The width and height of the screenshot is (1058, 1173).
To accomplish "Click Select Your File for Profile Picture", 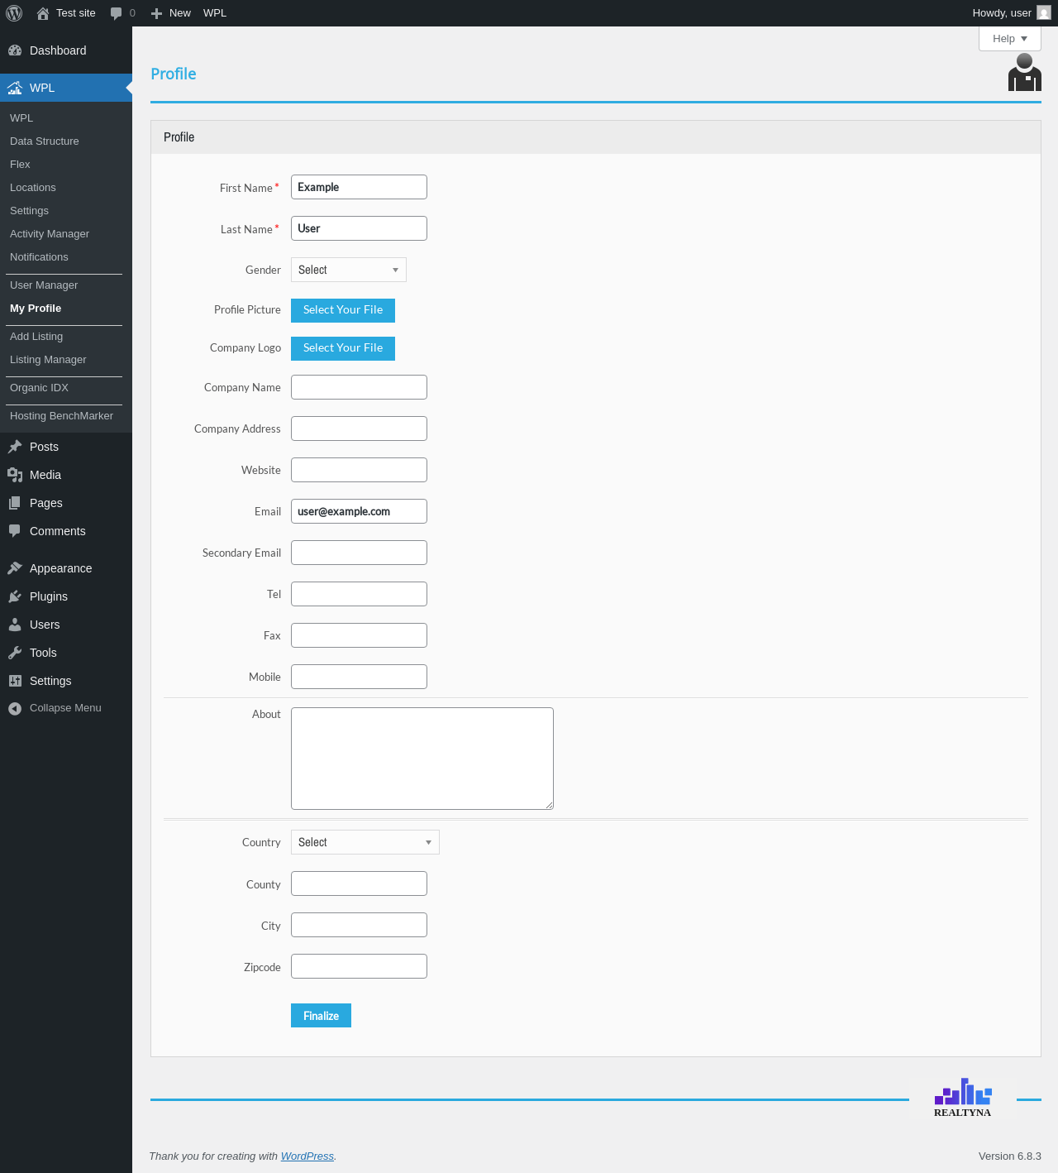I will pyautogui.click(x=343, y=310).
